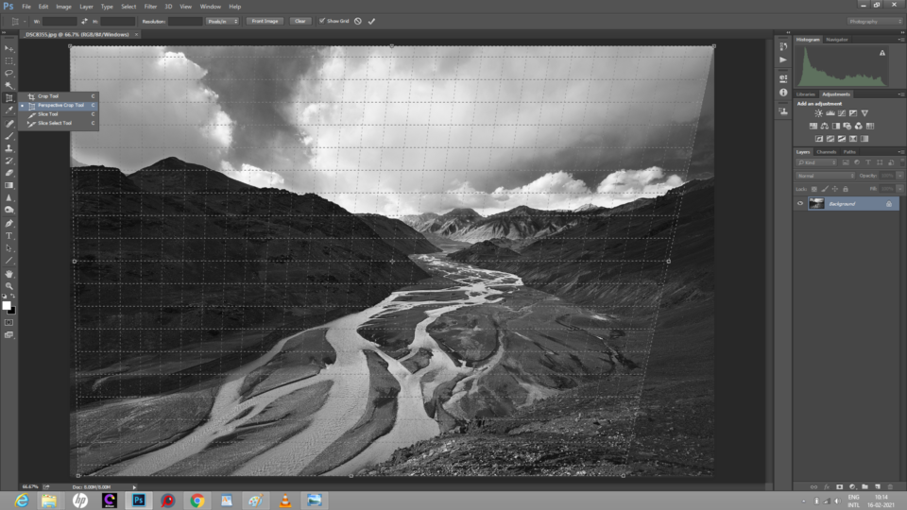
Task: Switch to the Channels tab
Action: pos(826,152)
